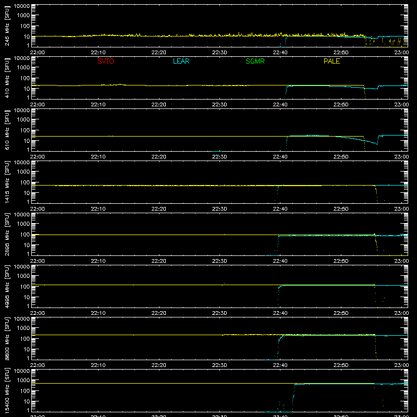Viewport: 417px width, 417px height.
Task: Click the 22:50 tick label under the 410 MHz plot
Action: coord(341,105)
